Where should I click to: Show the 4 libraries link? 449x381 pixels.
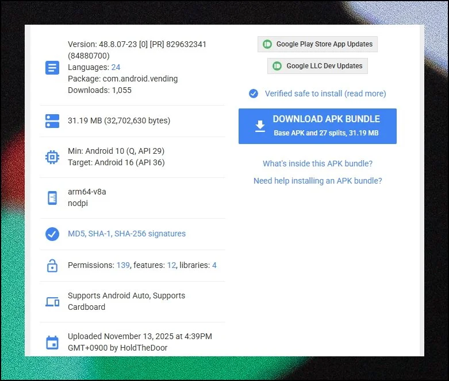214,265
